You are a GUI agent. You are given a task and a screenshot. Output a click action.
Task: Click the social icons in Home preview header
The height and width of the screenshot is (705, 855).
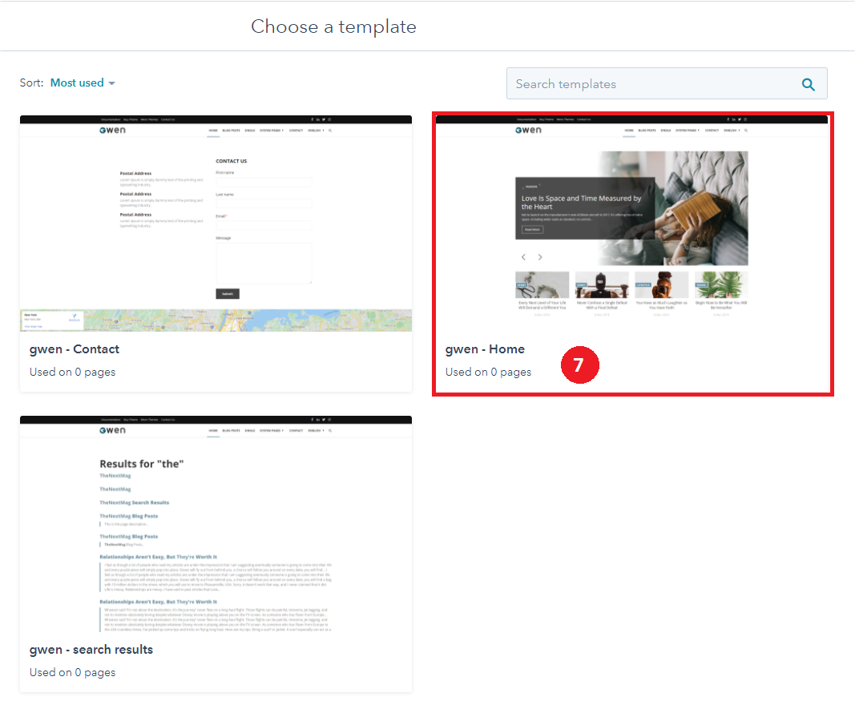click(736, 119)
